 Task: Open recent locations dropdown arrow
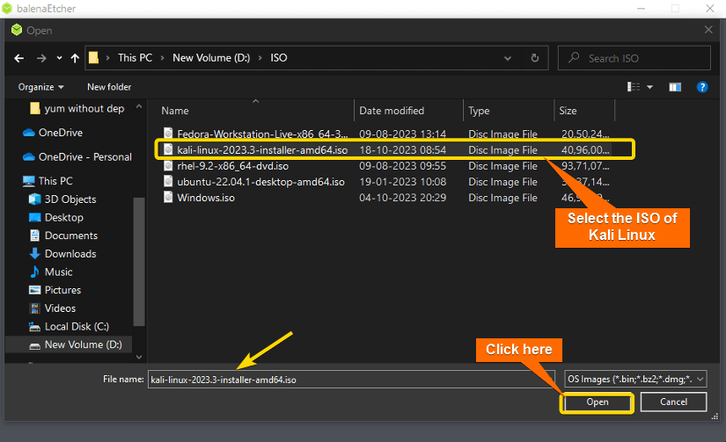[59, 58]
